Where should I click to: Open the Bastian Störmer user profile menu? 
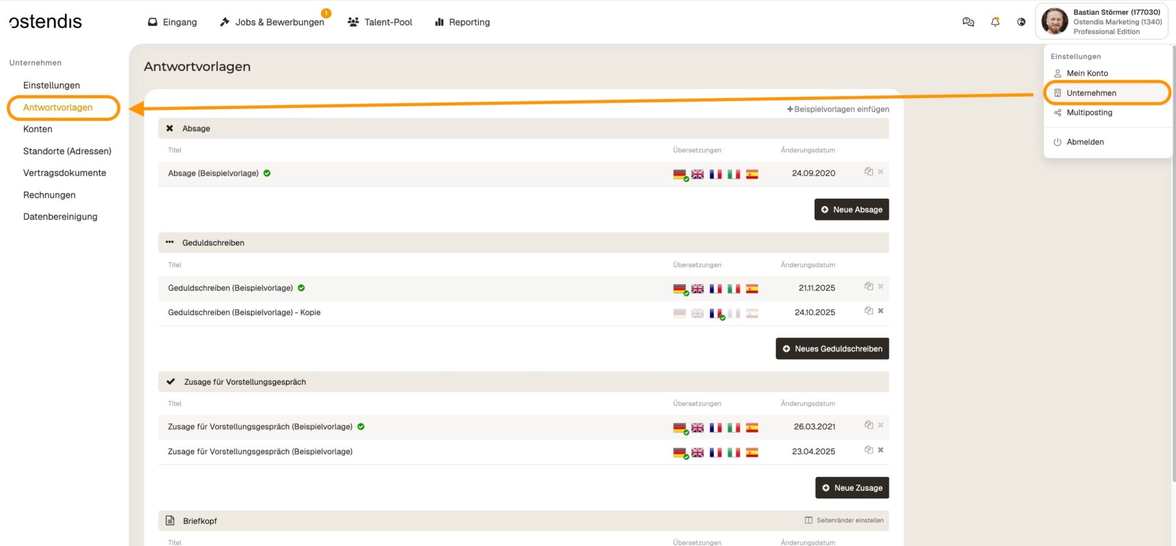[1101, 21]
